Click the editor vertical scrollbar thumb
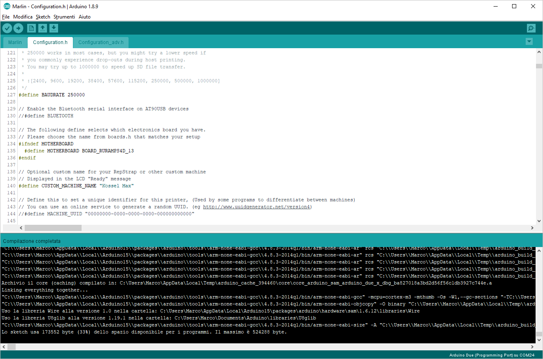Screen dimensions: 543x359 click(539, 66)
